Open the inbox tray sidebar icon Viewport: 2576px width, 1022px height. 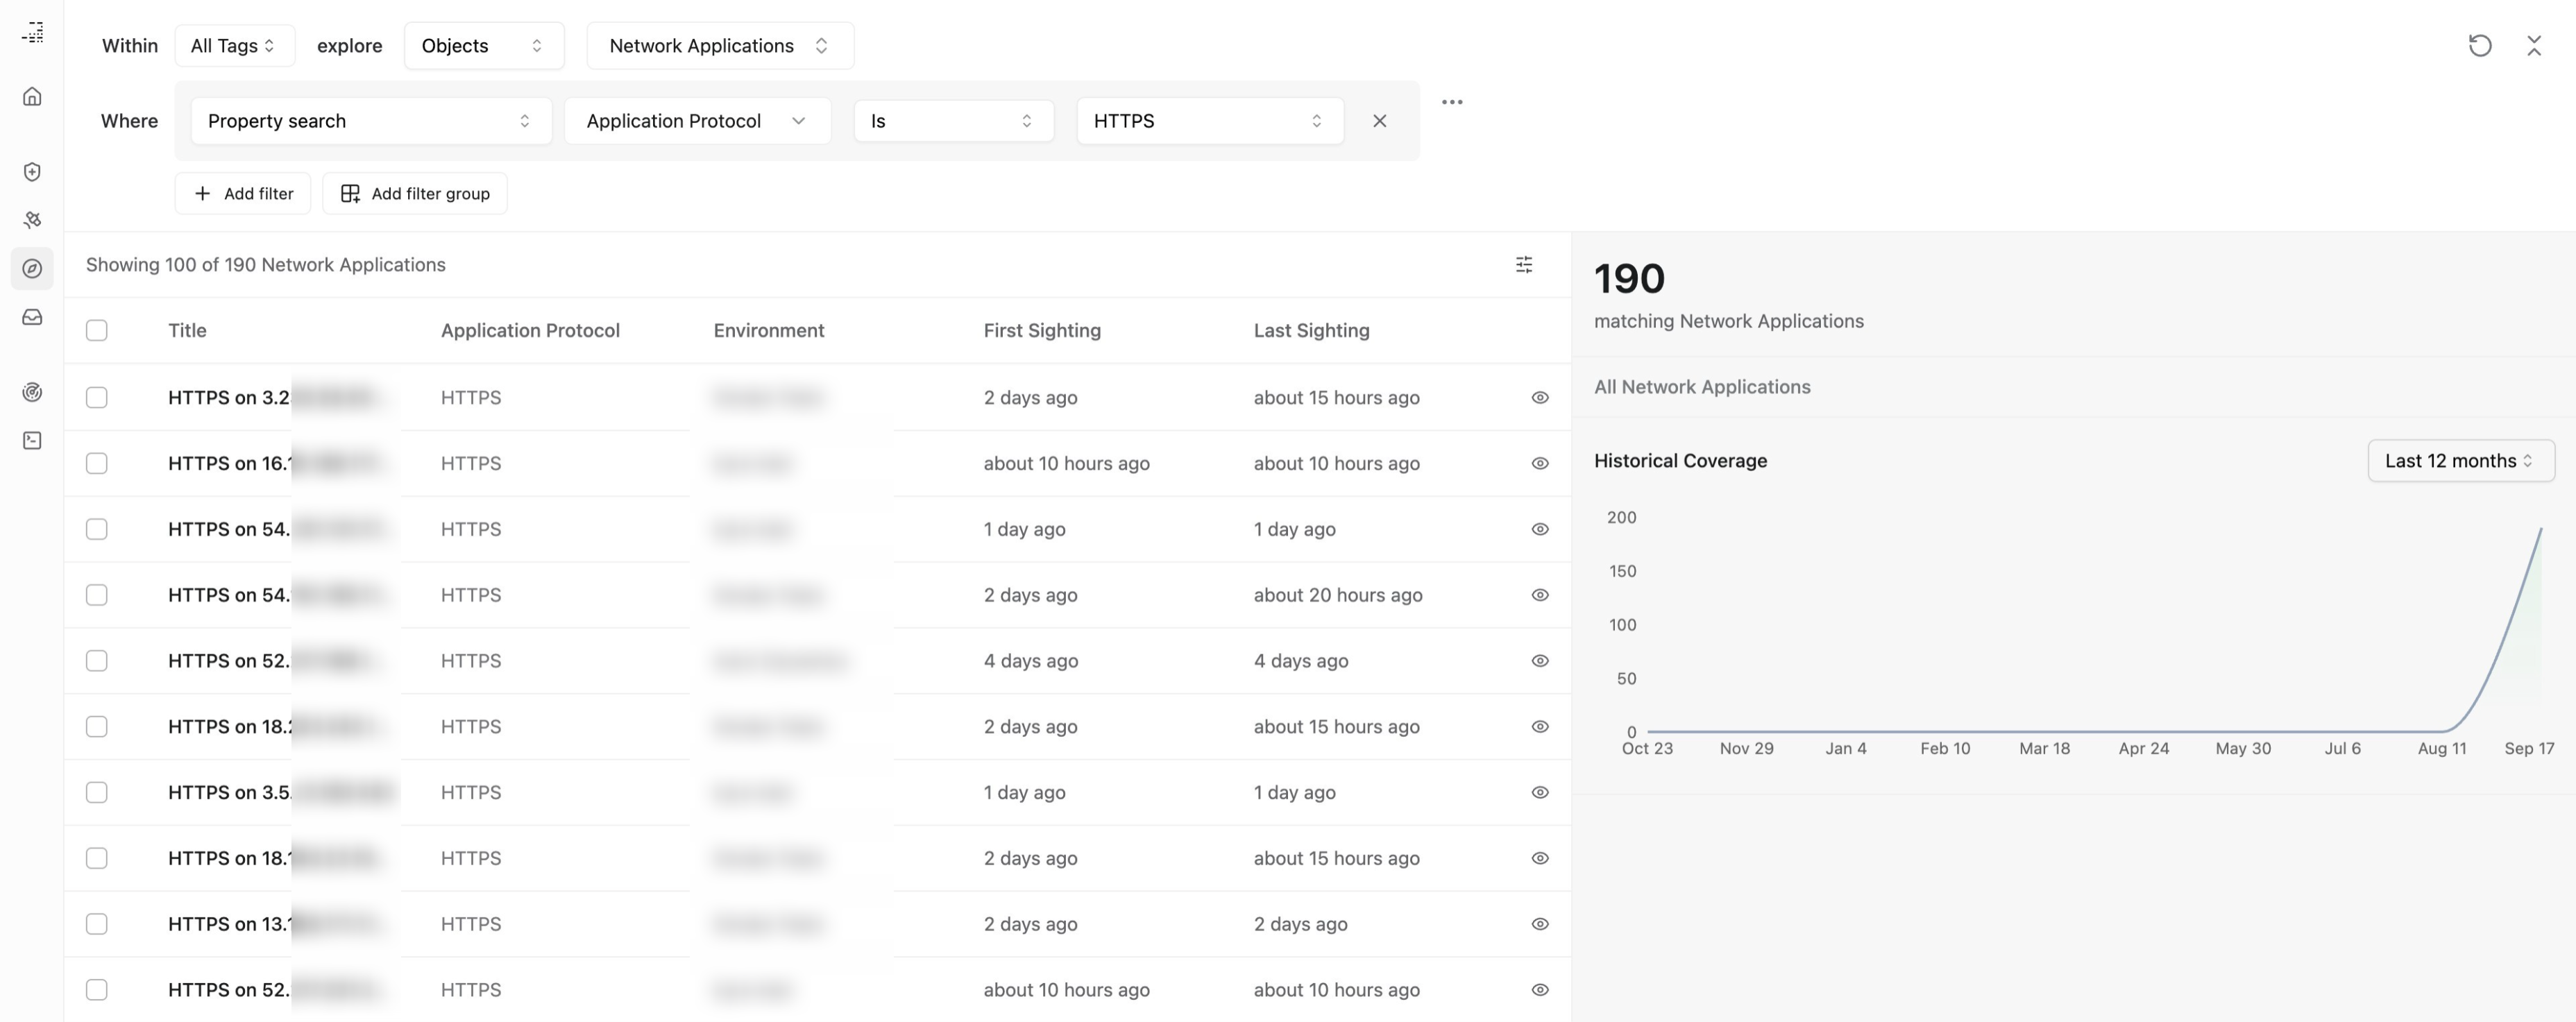point(32,317)
